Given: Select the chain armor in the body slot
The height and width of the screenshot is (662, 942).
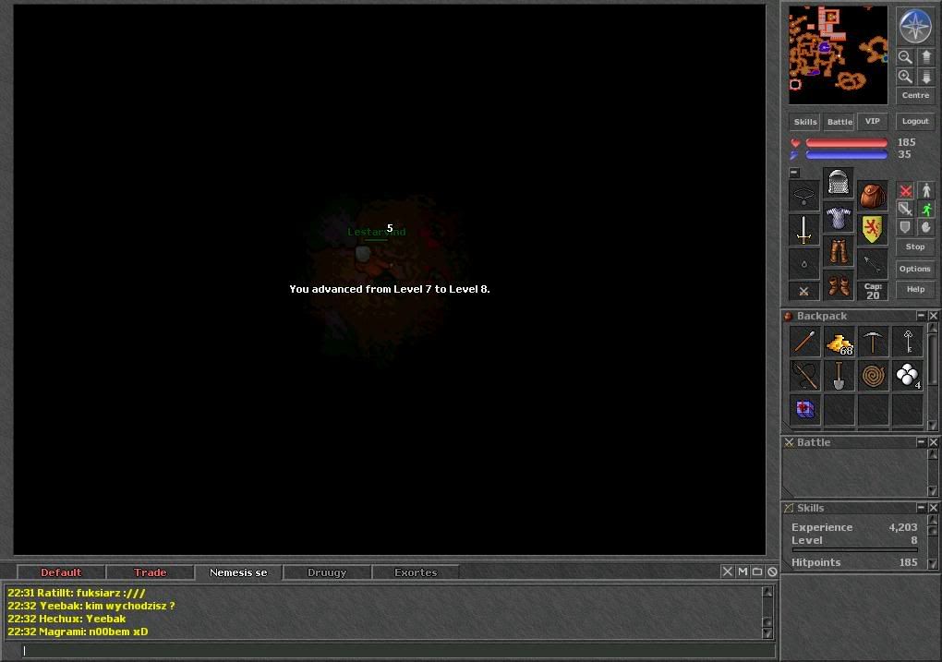Looking at the screenshot, I should click(838, 217).
